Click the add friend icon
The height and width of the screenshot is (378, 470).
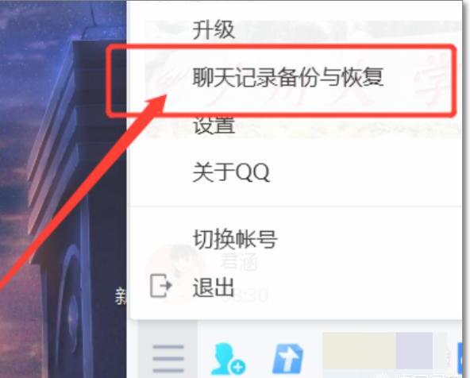(x=228, y=359)
